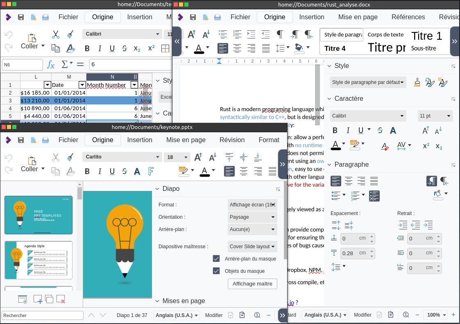Click increase paragraph spacing icon in sidebar
This screenshot has height=324, width=460.
336,225
